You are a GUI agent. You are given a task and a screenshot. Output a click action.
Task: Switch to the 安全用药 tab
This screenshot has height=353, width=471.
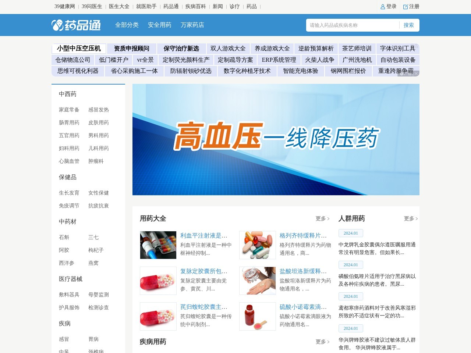point(159,25)
